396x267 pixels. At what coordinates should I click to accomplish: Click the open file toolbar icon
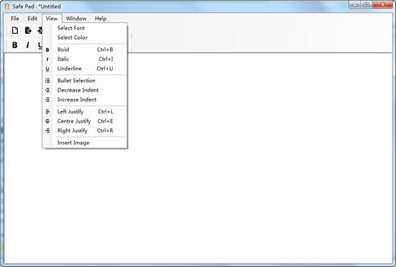[x=28, y=30]
